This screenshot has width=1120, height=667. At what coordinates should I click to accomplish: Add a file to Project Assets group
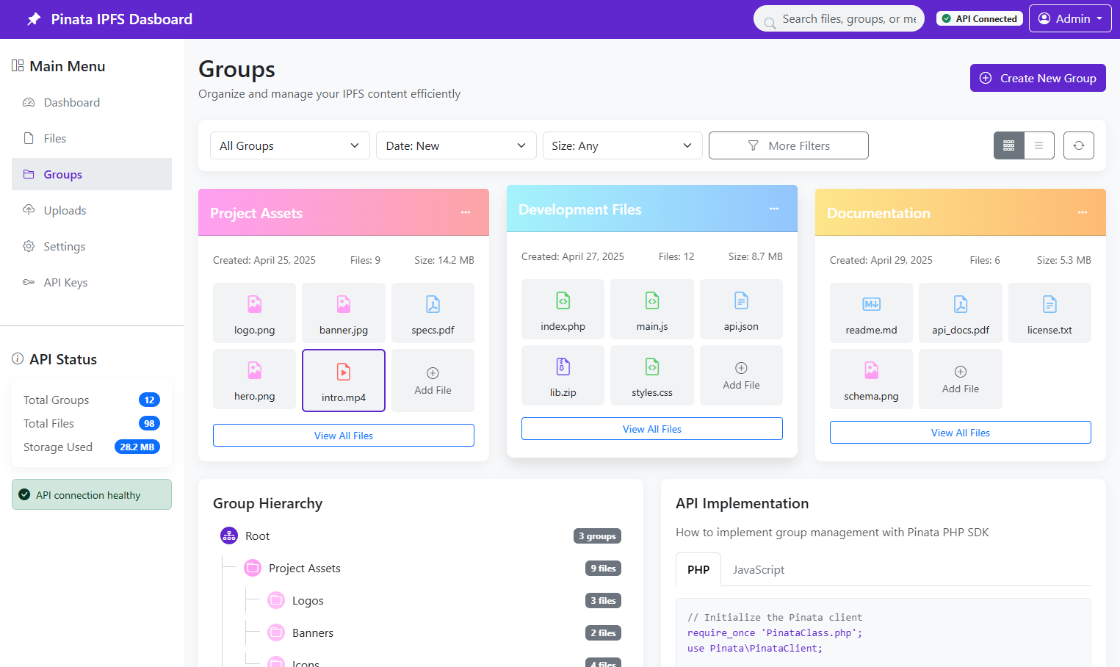click(x=433, y=381)
